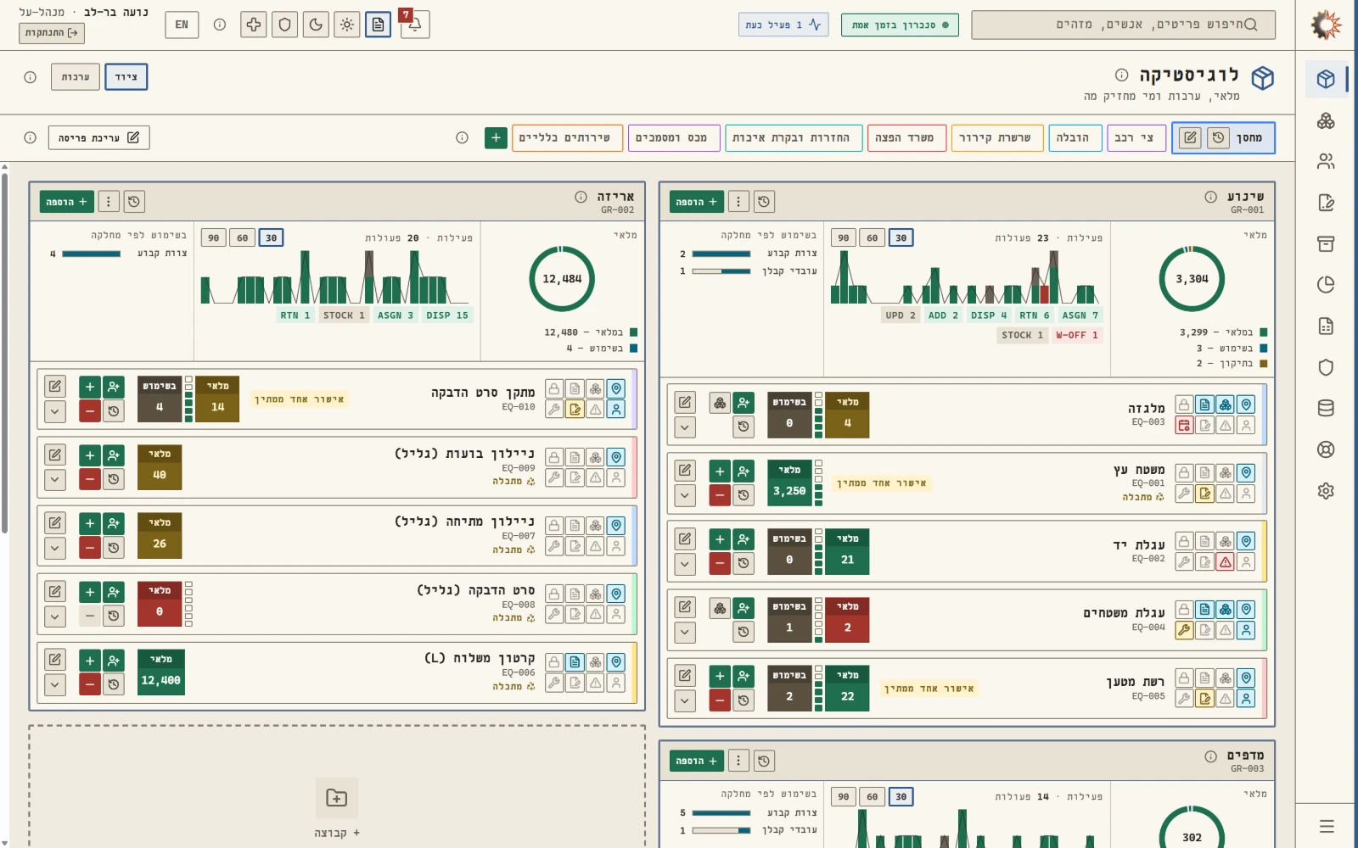
Task: Click the info icon beside GR-002 title
Action: (581, 197)
